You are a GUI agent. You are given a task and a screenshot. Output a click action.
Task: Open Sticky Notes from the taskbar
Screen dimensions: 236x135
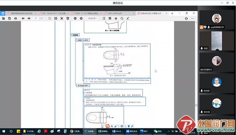(x=18, y=131)
